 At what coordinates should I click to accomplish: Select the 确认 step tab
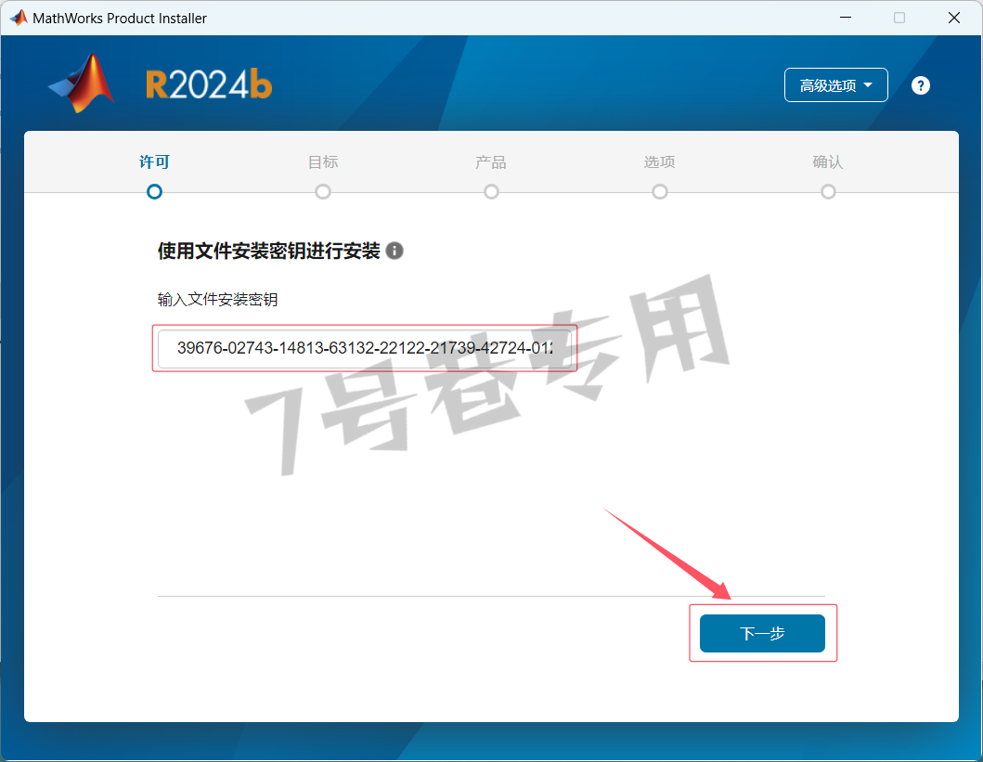pyautogui.click(x=828, y=162)
